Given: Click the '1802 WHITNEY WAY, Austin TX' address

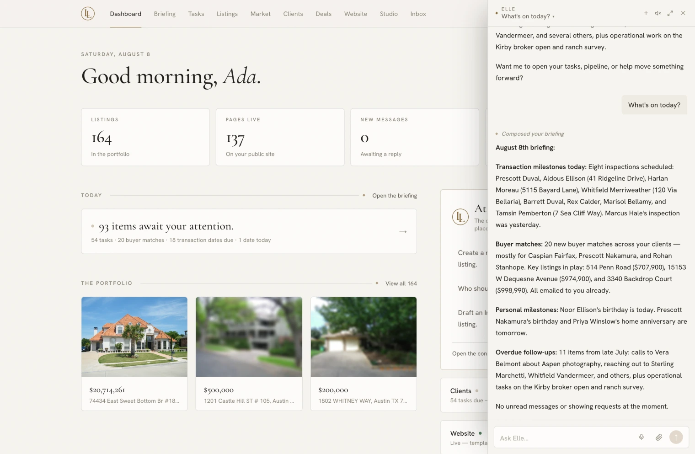Looking at the screenshot, I should pyautogui.click(x=363, y=401).
